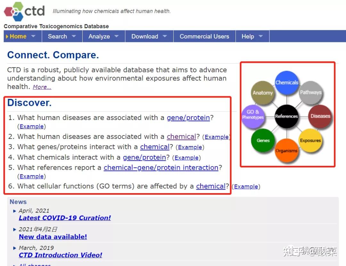Open the Example link for question 6
Screen dimensions: 346x266
246,187
